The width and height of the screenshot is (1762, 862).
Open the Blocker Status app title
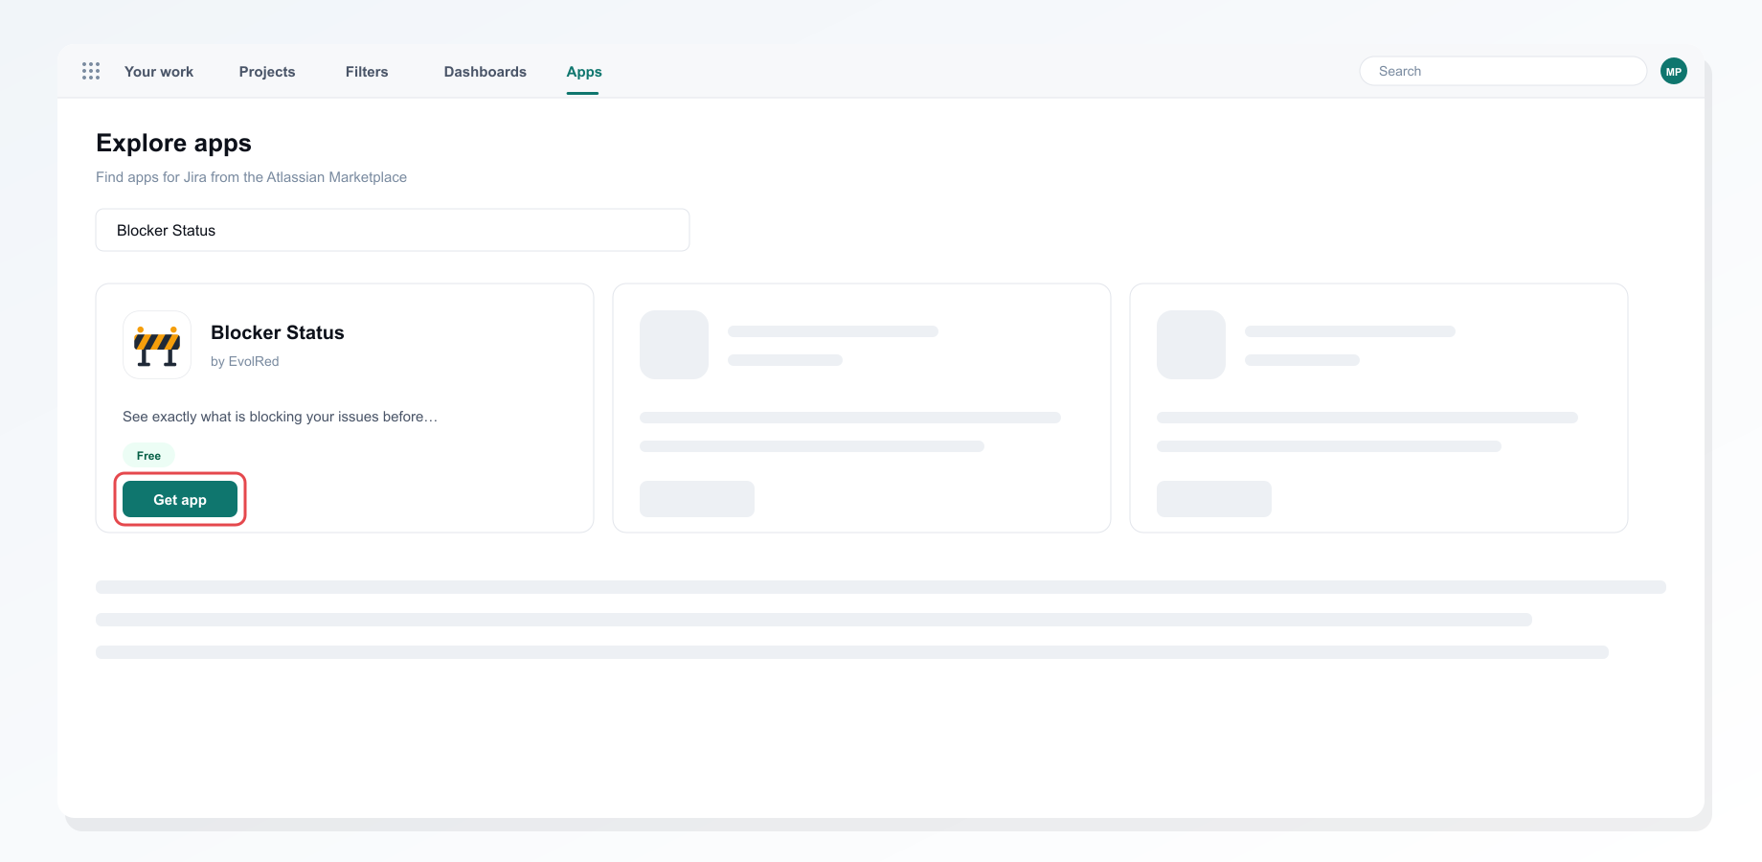(x=278, y=332)
